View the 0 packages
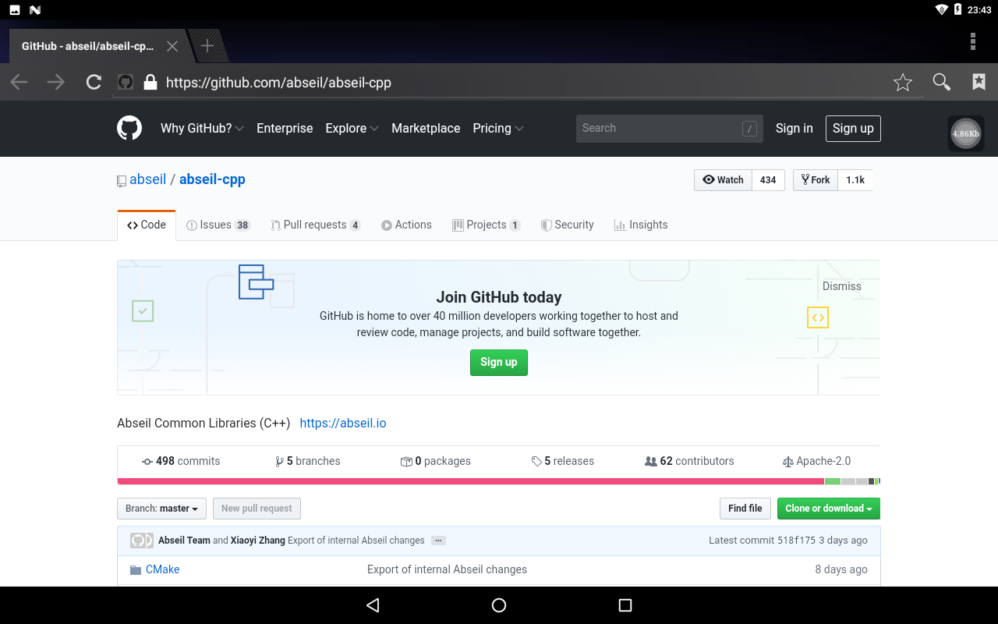This screenshot has height=624, width=998. coord(435,461)
